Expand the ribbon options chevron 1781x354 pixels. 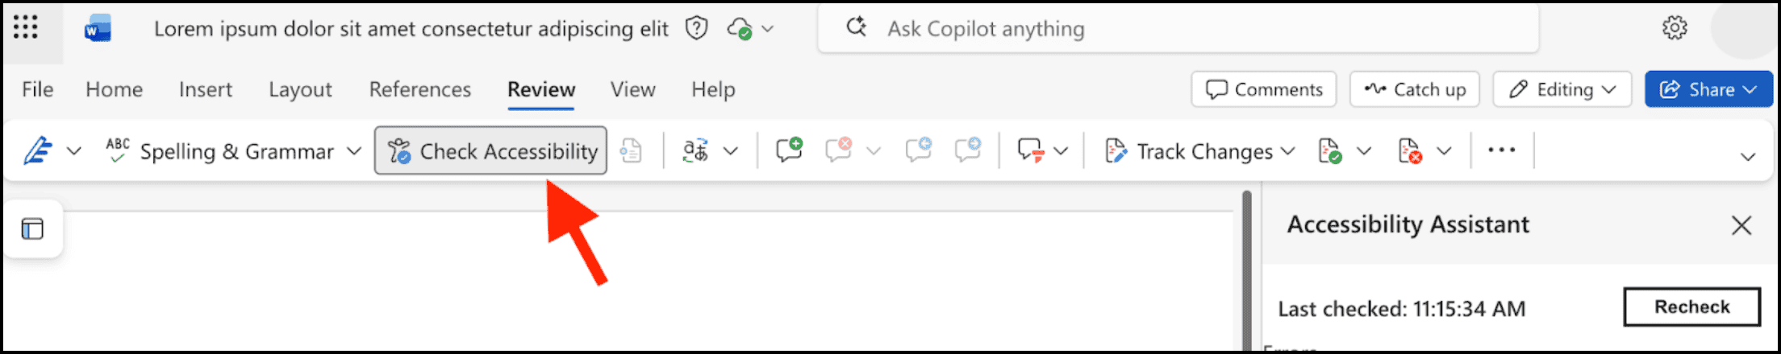[1747, 156]
